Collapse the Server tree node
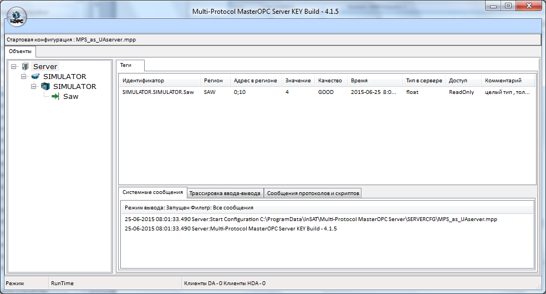Viewport: 546px width, 294px height. (13, 66)
